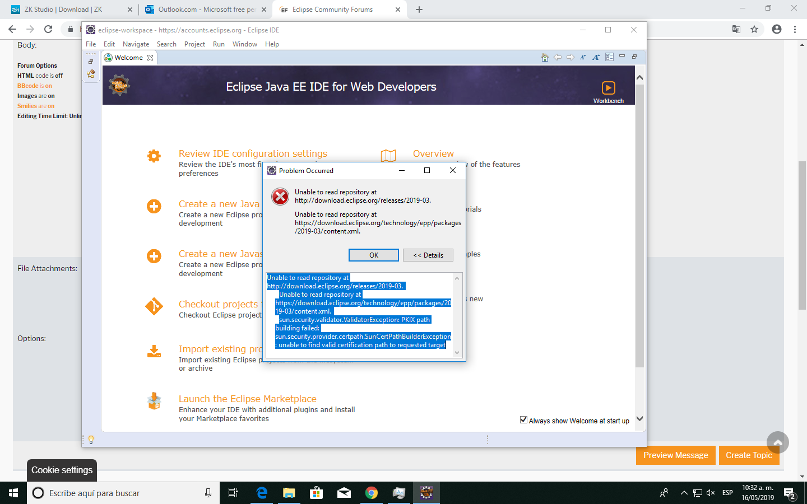Click the Preview Message button
807x504 pixels.
click(x=676, y=455)
